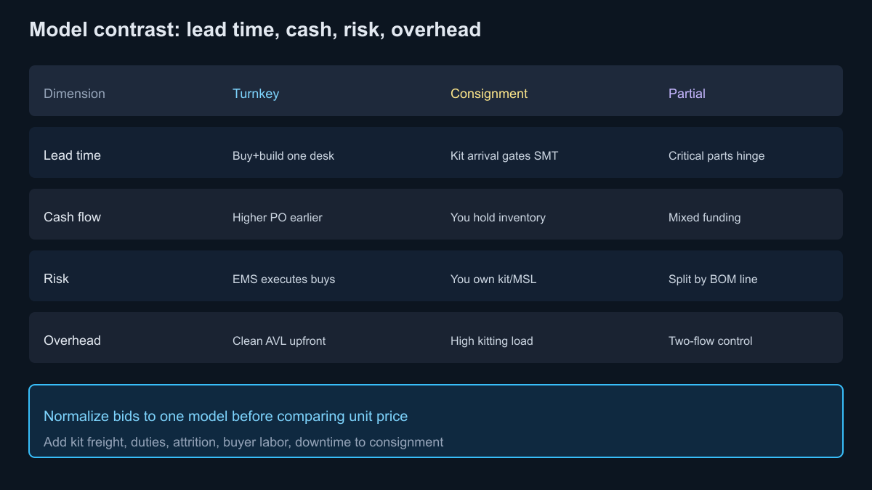Screen dimensions: 872x490
Task: Click the Lead time row label
Action: pos(72,155)
